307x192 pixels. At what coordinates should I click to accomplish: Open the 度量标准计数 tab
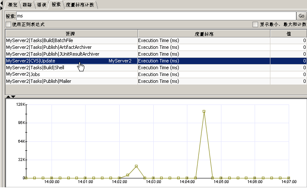pyautogui.click(x=80, y=5)
